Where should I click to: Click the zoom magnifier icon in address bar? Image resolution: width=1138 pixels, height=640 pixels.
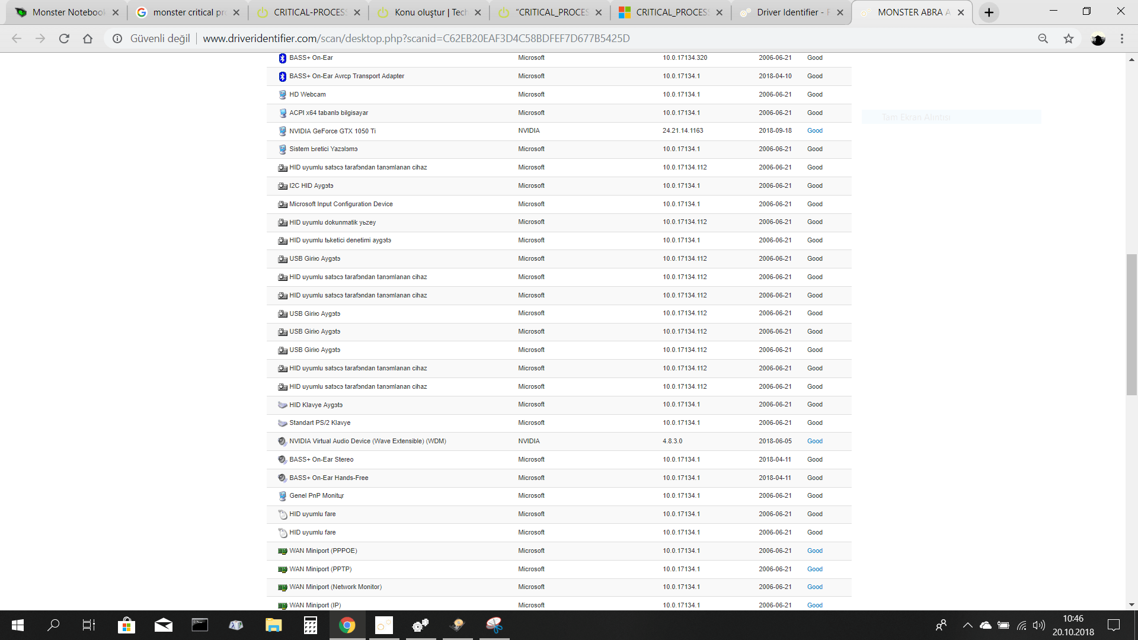click(1043, 39)
